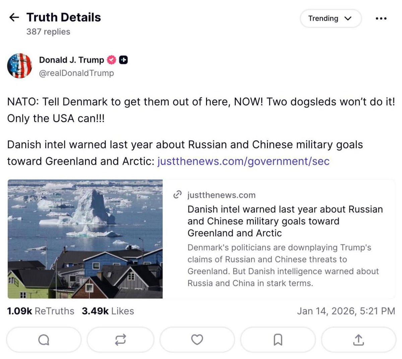Bookmark this truth
Viewport: 402px width, 359px height.
pyautogui.click(x=278, y=340)
